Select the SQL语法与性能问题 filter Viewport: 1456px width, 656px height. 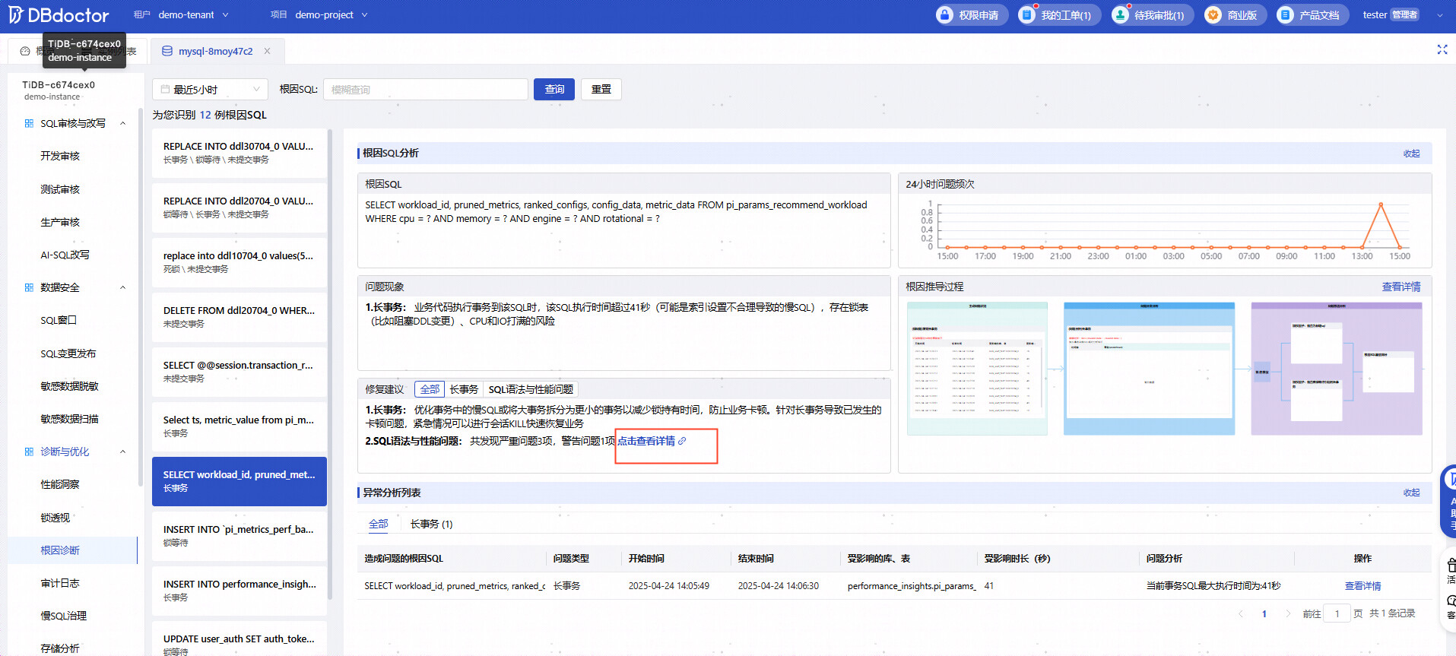tap(531, 389)
